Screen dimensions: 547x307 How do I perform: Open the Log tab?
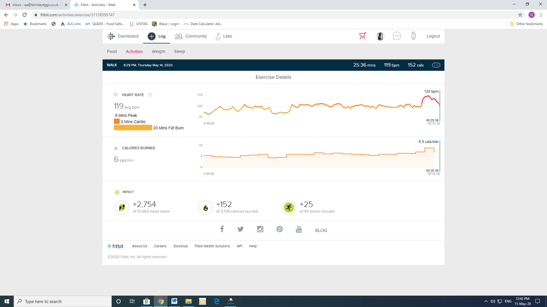[x=157, y=36]
